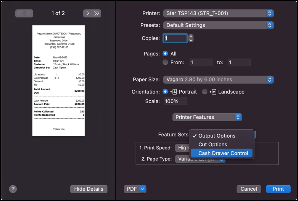Open the Printer dropdown Star TSP143
This screenshot has width=298, height=201.
tap(218, 14)
